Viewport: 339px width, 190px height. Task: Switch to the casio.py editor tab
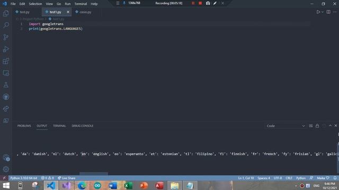(x=85, y=12)
